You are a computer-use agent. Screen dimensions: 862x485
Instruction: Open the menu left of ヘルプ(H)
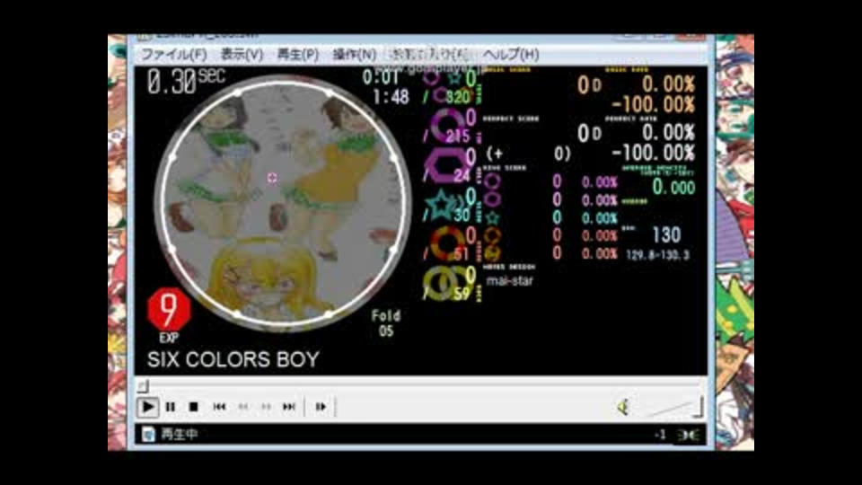[429, 55]
